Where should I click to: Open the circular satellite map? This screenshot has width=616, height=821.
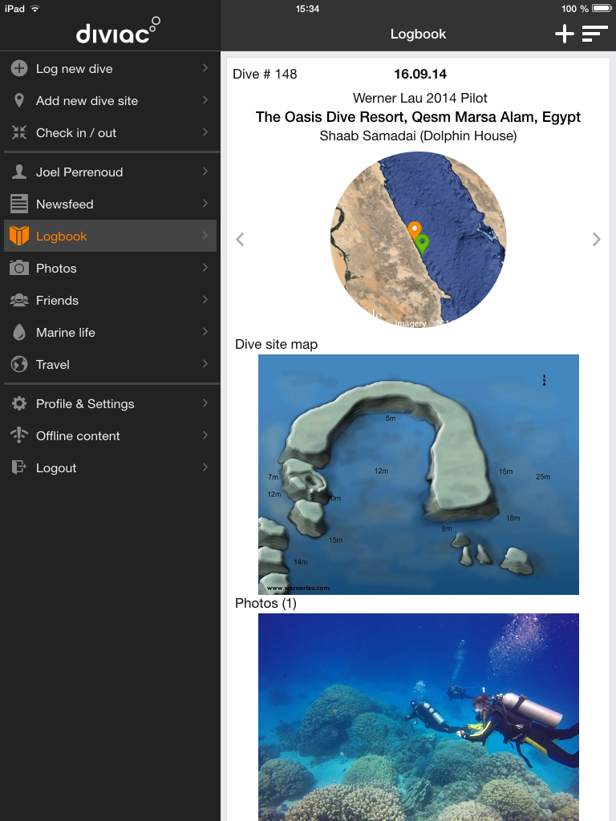click(418, 239)
